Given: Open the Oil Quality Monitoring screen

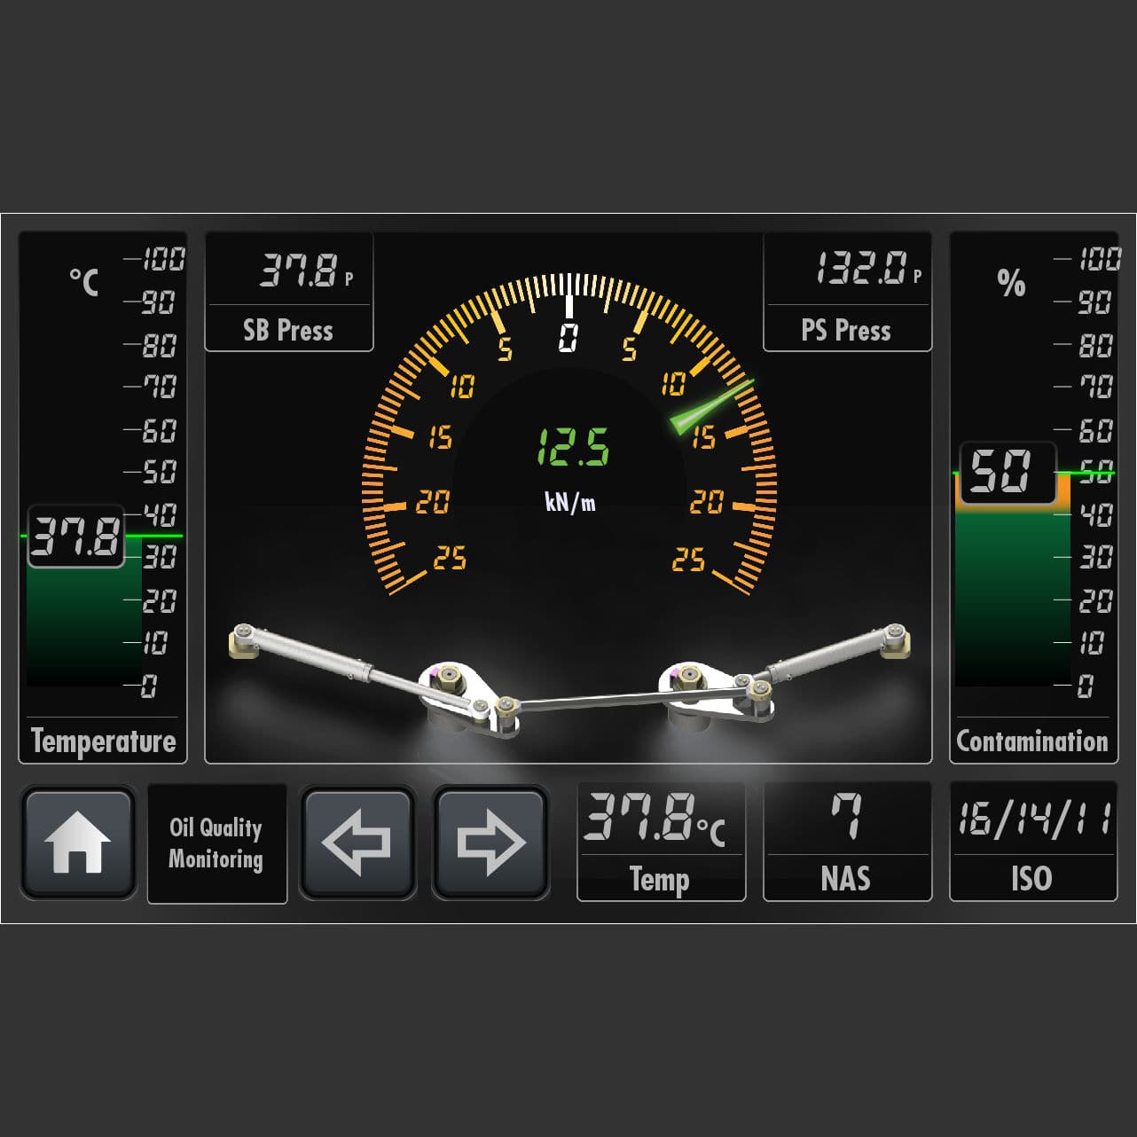Looking at the screenshot, I should click(216, 843).
